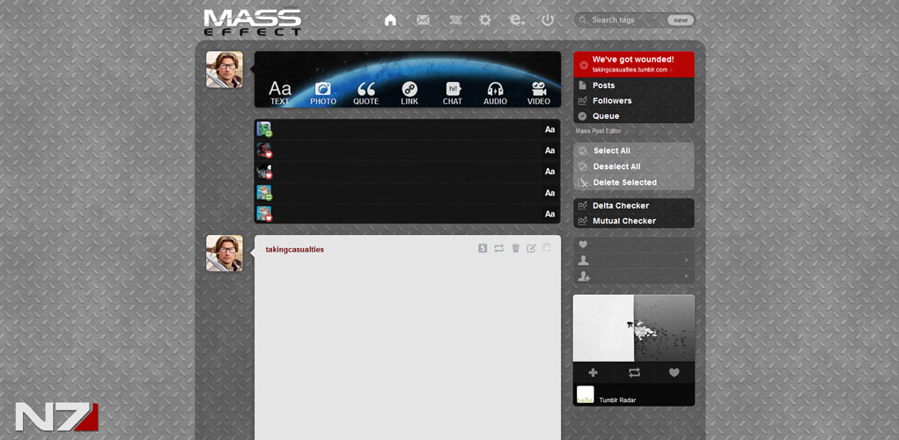Screen dimensions: 899x440
Task: Expand the 'We've got wounded!' blog dropdown arrow
Action: (x=583, y=65)
